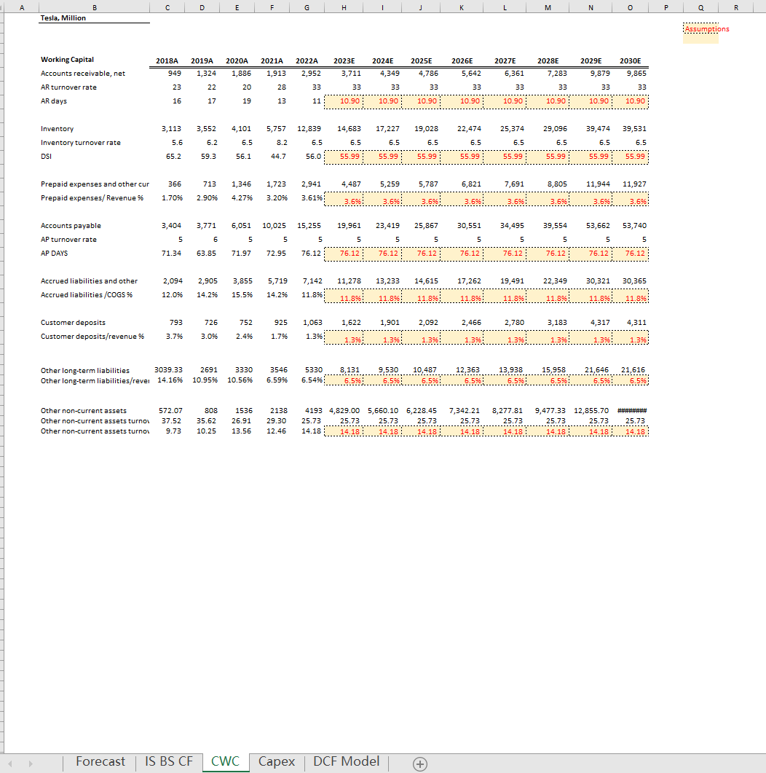
Task: Select accrued liabilities 2023E value 11,278
Action: (344, 281)
